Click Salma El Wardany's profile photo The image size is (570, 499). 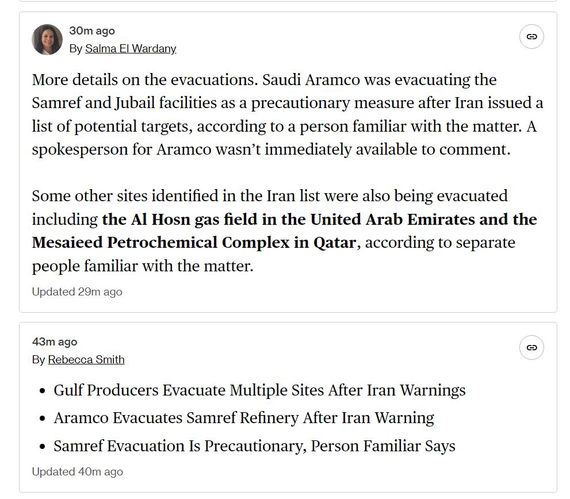pyautogui.click(x=47, y=40)
